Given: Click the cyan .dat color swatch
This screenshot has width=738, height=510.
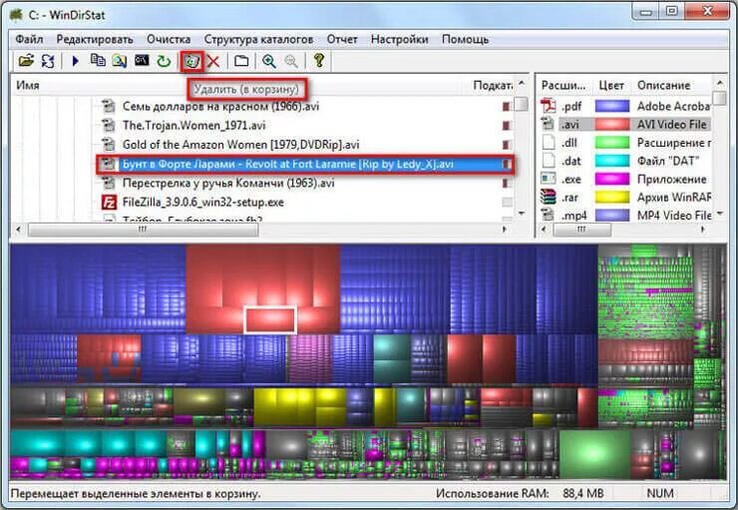Looking at the screenshot, I should click(612, 161).
